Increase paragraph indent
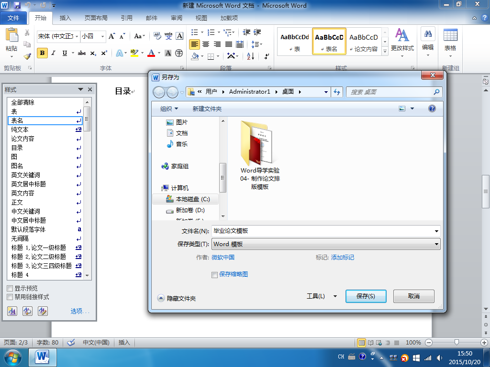490x367 pixels. (257, 32)
